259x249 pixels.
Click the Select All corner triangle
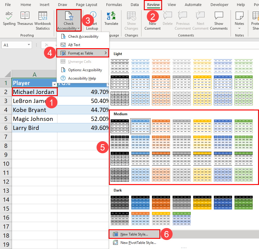pyautogui.click(x=8, y=74)
